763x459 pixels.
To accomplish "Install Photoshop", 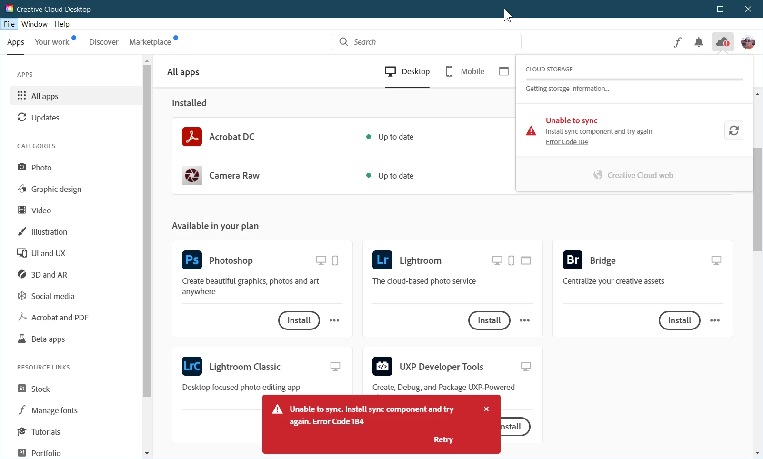I will [x=299, y=320].
